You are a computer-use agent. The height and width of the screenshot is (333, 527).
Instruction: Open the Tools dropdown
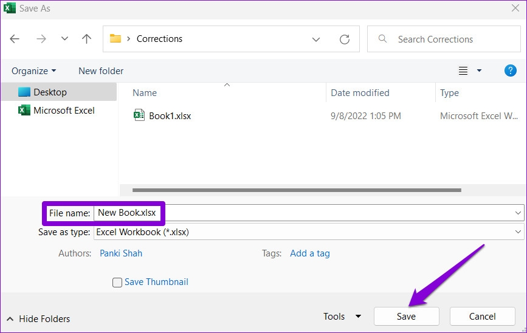(342, 316)
